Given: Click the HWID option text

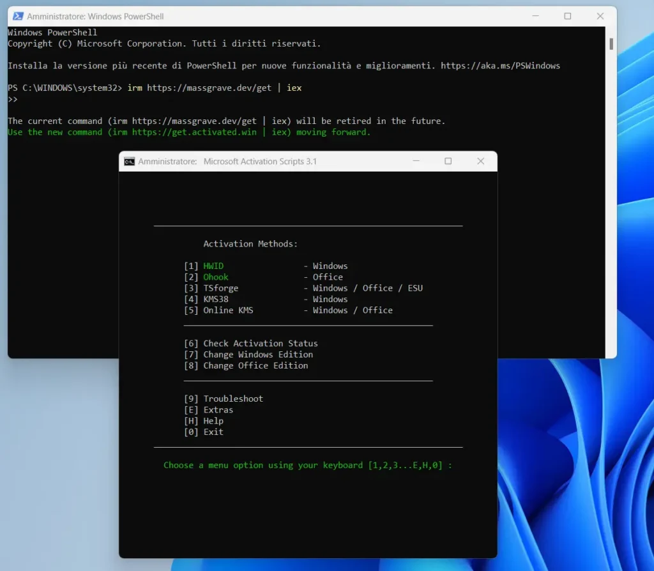Looking at the screenshot, I should 213,266.
